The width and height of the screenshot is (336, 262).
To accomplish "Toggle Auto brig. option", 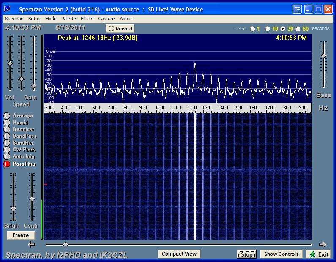I will coord(7,156).
